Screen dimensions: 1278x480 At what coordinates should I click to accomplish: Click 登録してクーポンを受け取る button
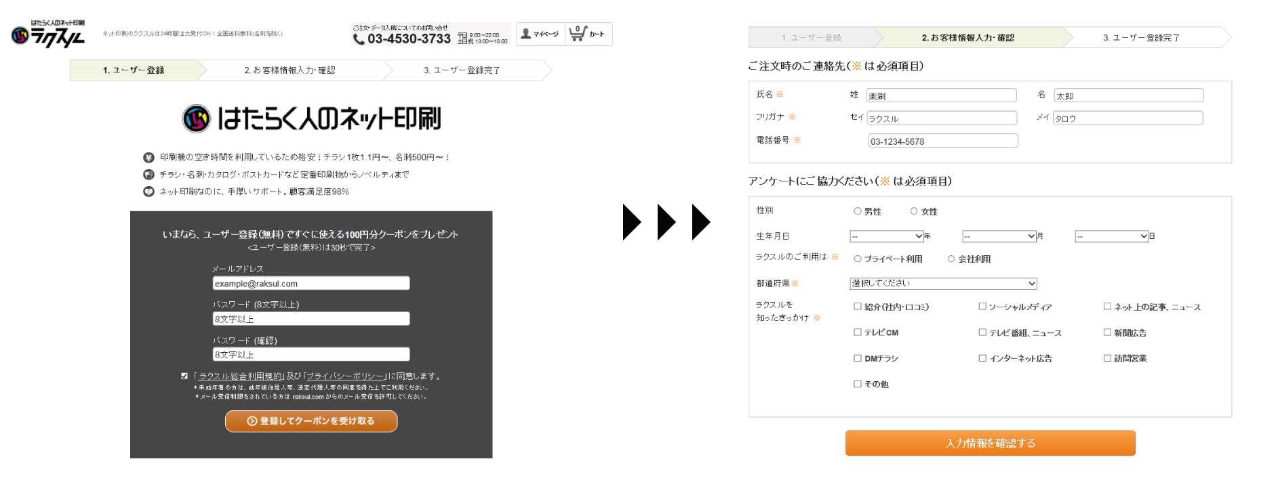tap(311, 421)
